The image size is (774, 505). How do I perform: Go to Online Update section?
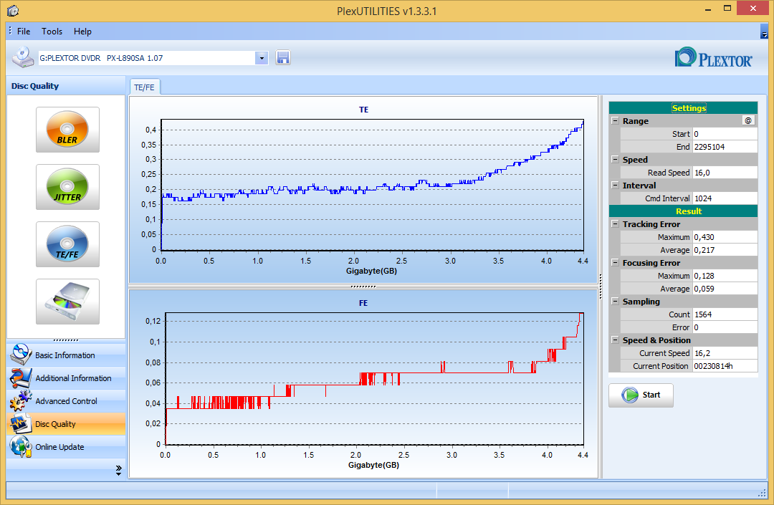(x=66, y=446)
